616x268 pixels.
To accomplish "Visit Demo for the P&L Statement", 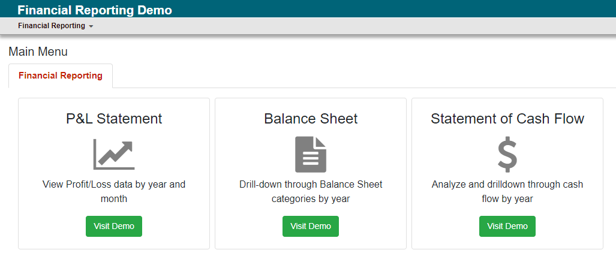I will coord(114,227).
